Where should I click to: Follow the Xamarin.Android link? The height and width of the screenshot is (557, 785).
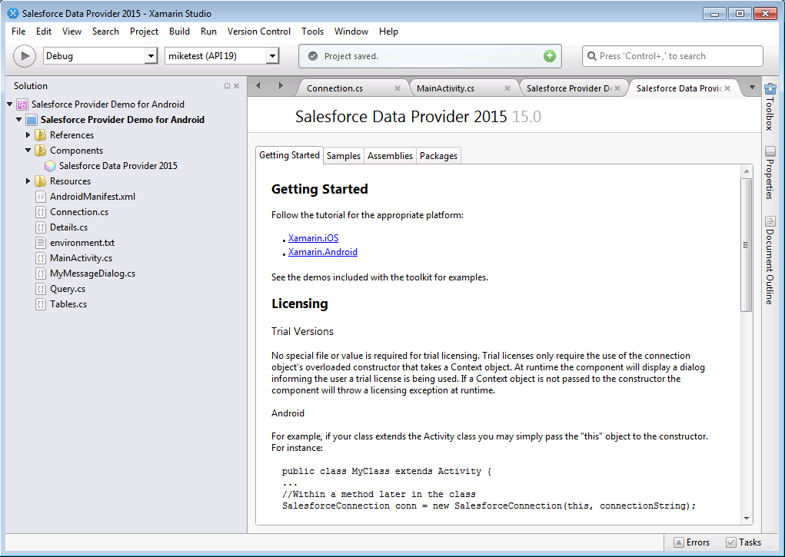322,252
